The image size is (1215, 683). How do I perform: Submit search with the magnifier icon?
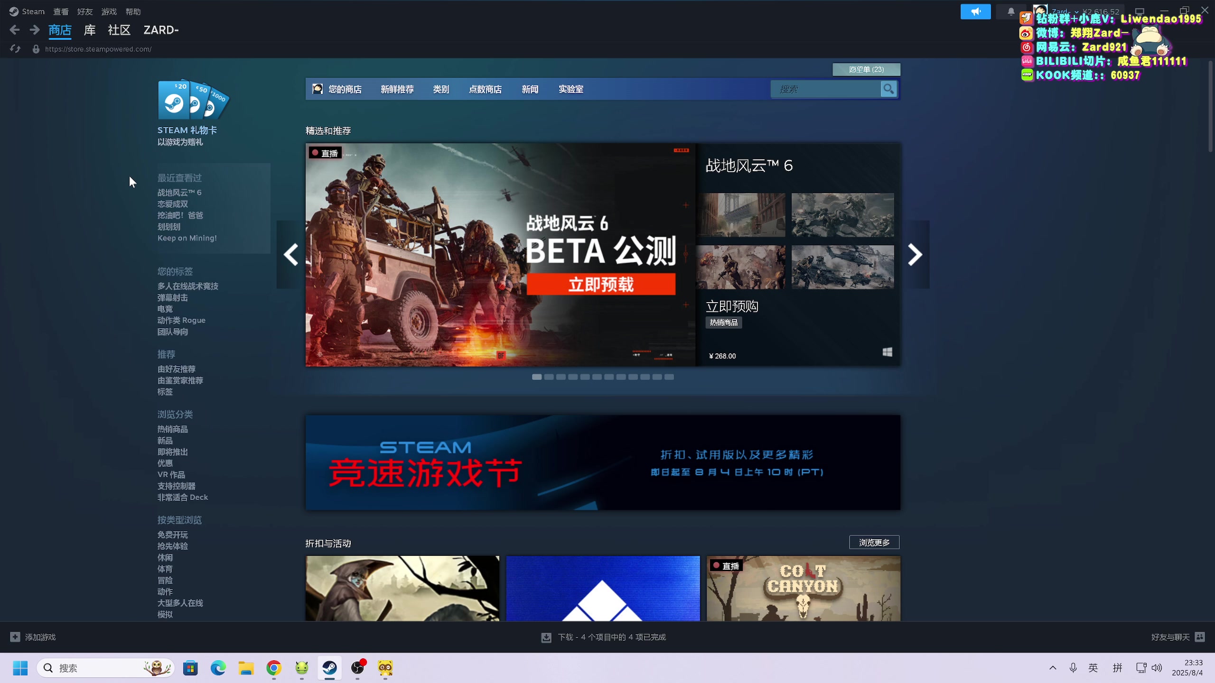coord(888,89)
